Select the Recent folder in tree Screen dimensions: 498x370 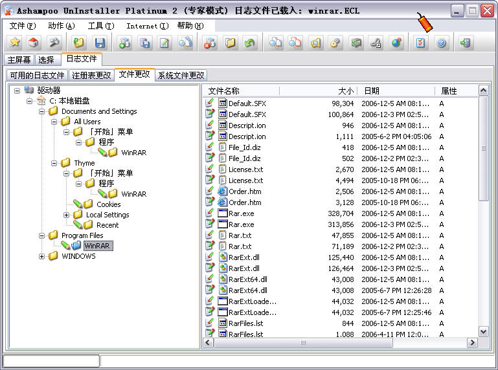point(108,225)
